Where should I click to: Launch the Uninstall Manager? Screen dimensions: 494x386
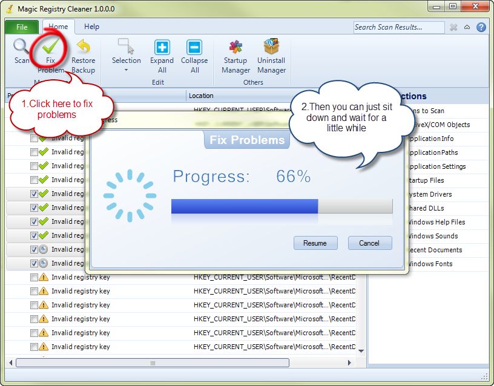click(x=271, y=56)
